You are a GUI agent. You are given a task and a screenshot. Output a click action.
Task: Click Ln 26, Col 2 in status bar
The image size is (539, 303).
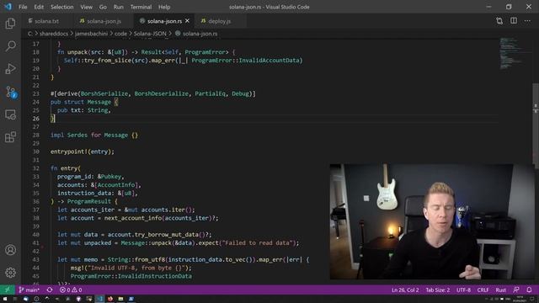click(405, 290)
